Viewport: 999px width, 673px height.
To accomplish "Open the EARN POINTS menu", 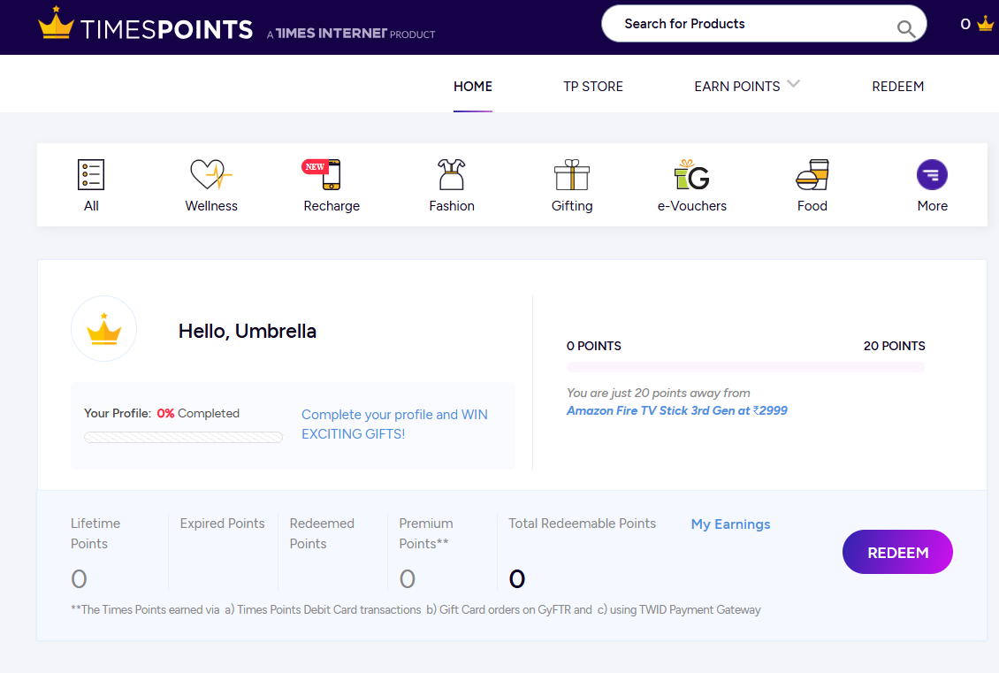I will tap(737, 87).
